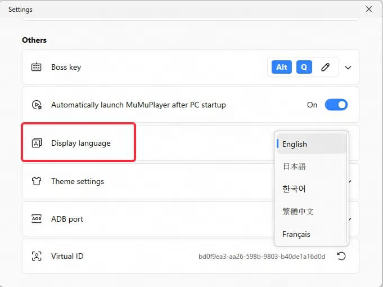
Task: Click the Virtual ID value text
Action: point(262,257)
